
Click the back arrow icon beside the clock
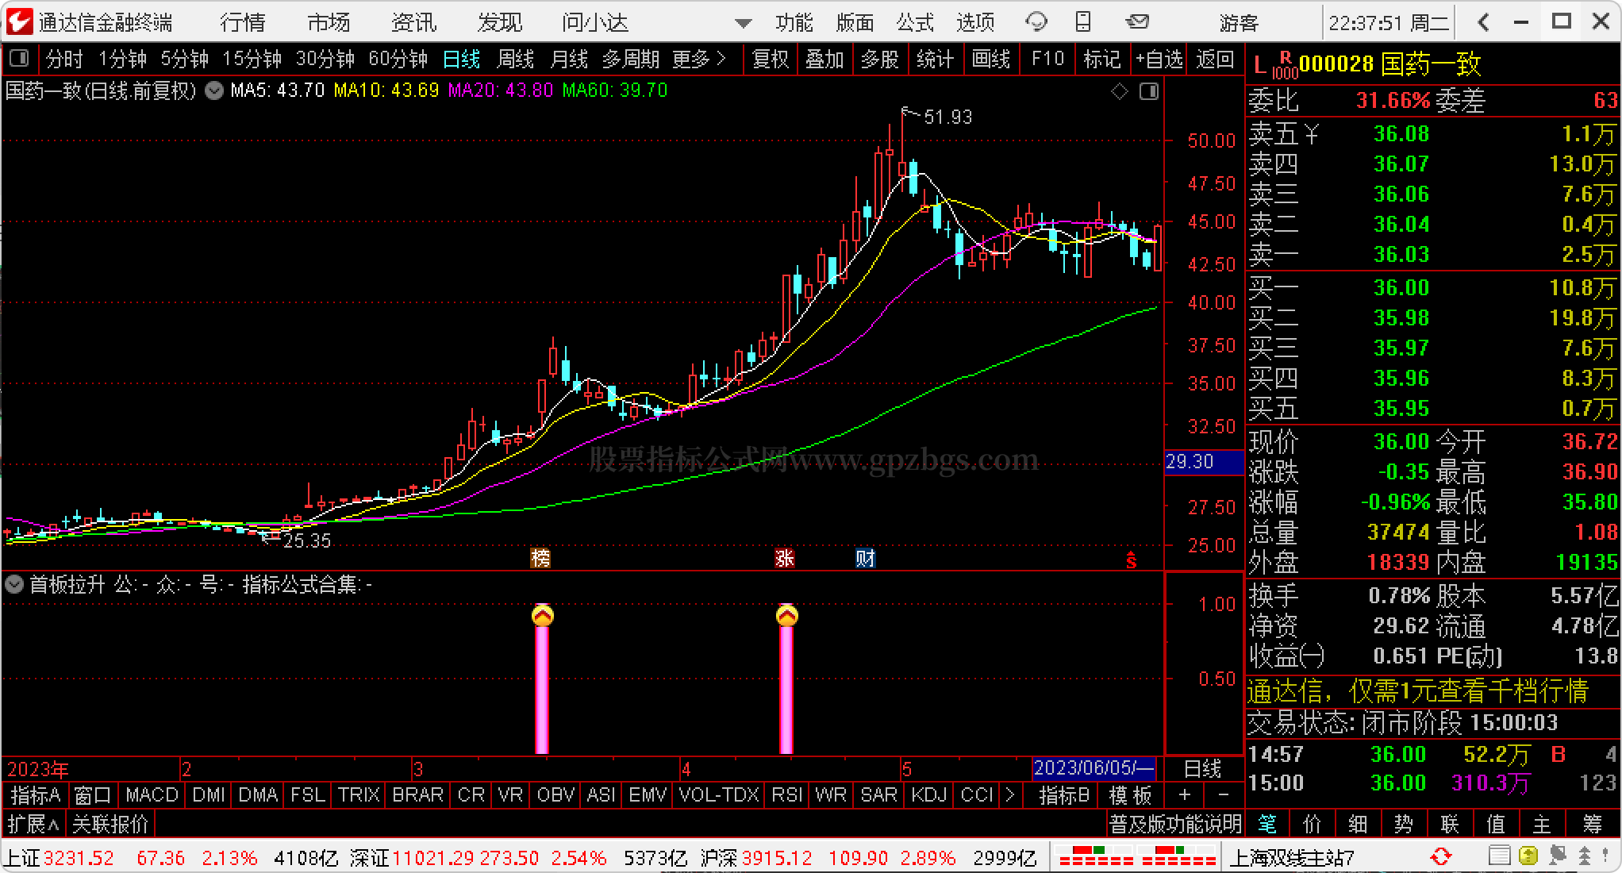click(1483, 22)
